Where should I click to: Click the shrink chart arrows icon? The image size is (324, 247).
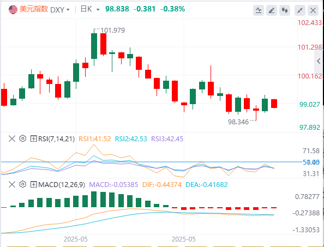coord(300,10)
